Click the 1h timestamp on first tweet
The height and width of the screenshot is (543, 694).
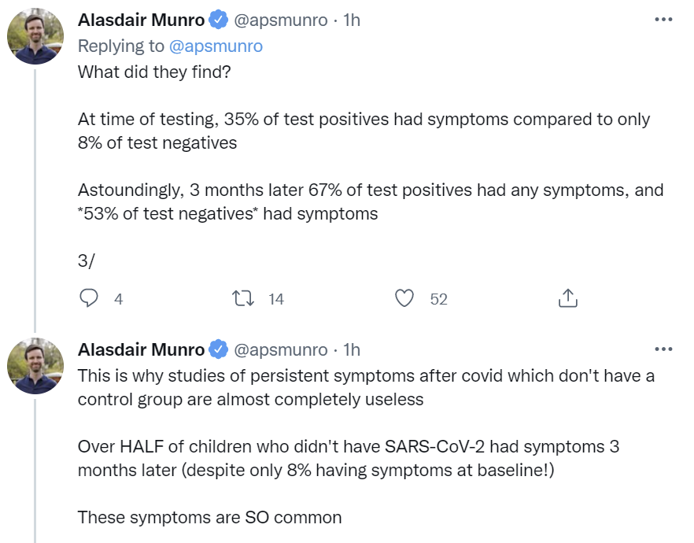[352, 20]
